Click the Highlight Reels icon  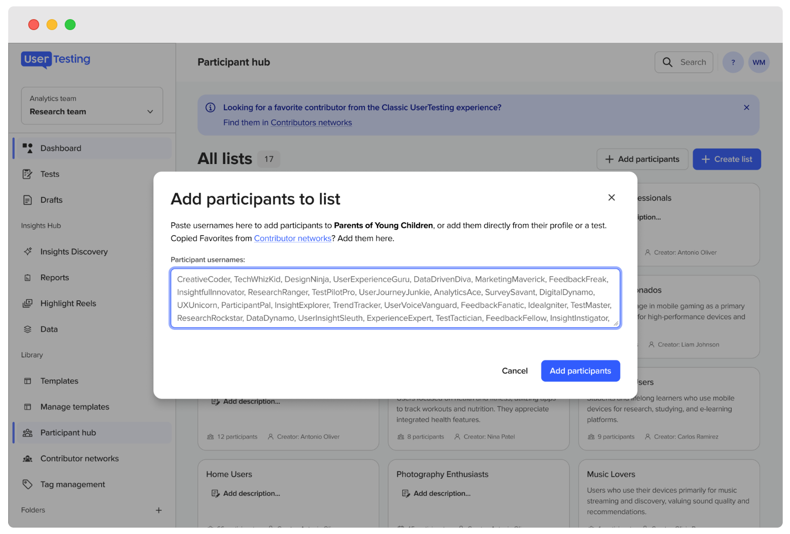[x=28, y=303]
